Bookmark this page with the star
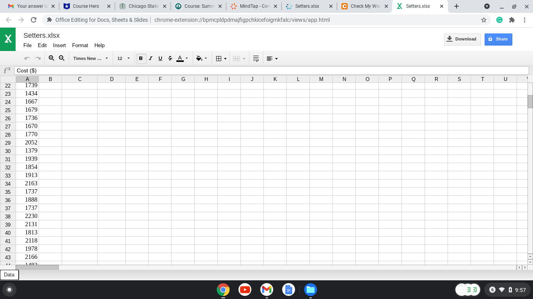 (x=484, y=20)
